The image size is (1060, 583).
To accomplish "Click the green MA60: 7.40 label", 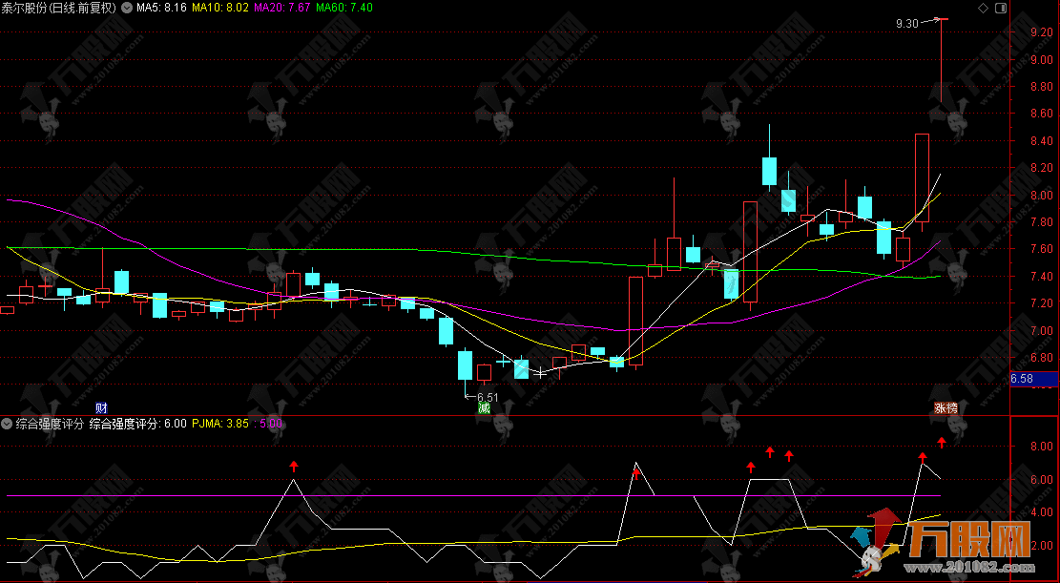I will pyautogui.click(x=344, y=9).
